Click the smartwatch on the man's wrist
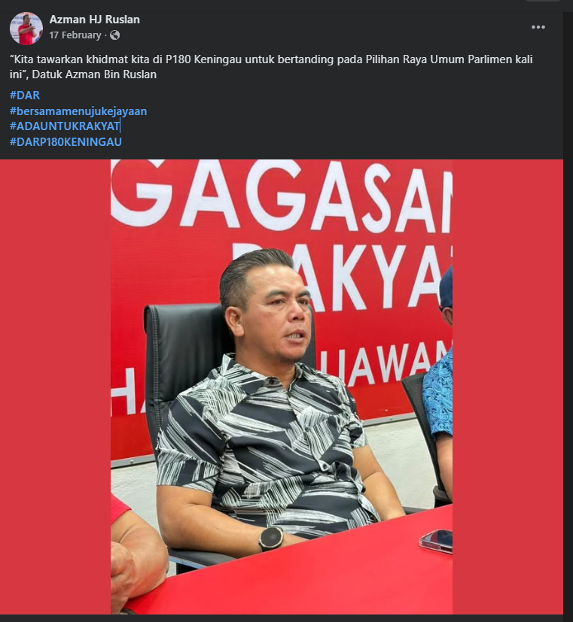The width and height of the screenshot is (573, 622). [272, 539]
